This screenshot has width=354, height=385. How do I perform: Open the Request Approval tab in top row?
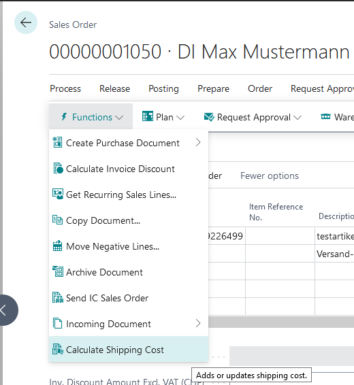pyautogui.click(x=322, y=88)
